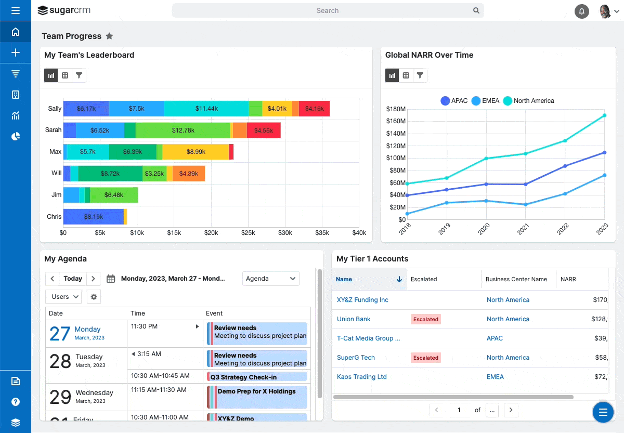The height and width of the screenshot is (433, 624).
Task: Open the analytics chart icon in the sidebar
Action: pos(16,115)
